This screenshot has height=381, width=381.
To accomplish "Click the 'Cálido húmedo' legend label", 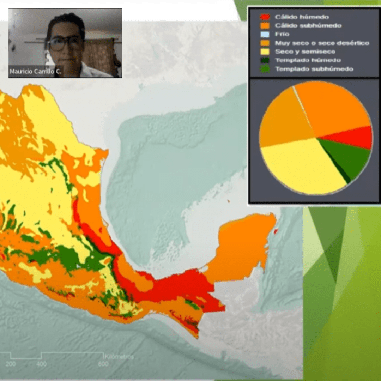I will (302, 17).
